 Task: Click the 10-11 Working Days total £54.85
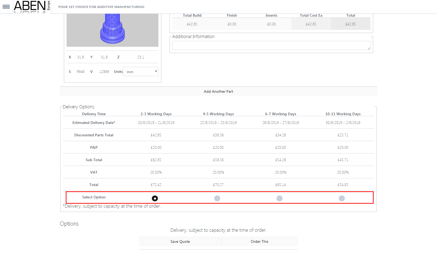coord(343,185)
